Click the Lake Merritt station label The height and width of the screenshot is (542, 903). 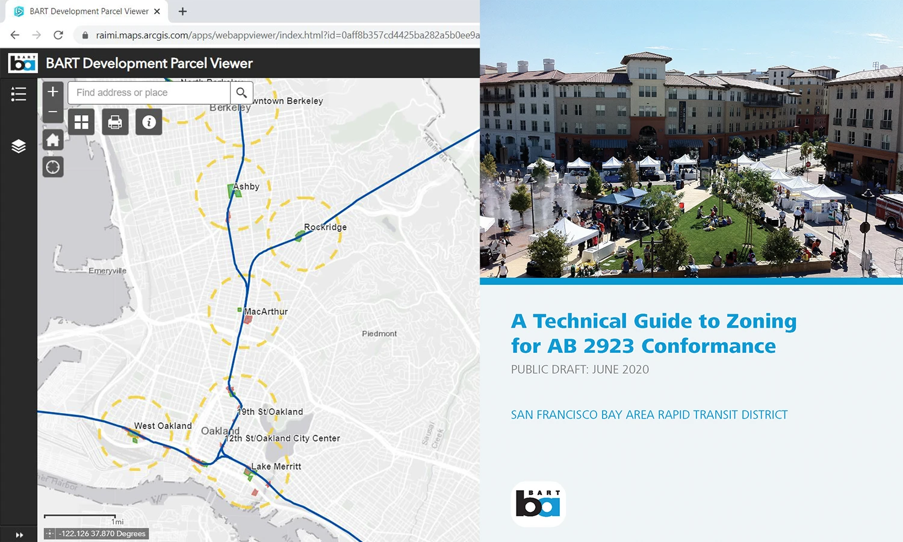click(276, 467)
